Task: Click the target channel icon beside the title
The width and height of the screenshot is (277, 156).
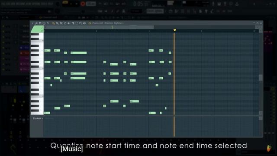Action: (x=90, y=23)
